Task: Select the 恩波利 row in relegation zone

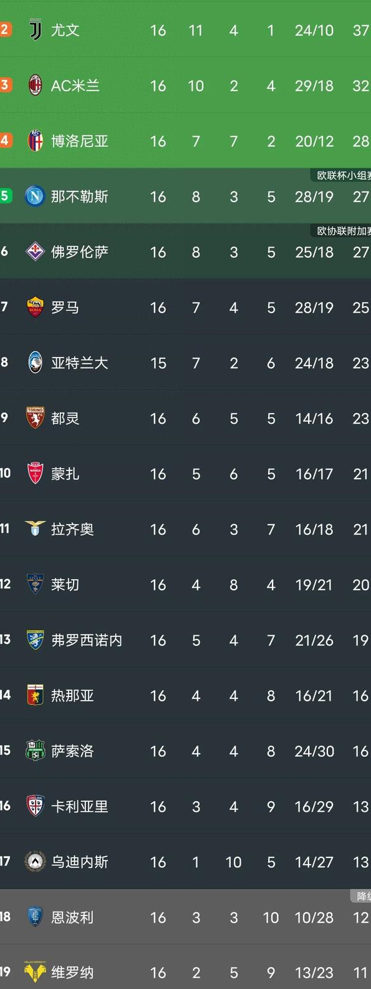Action: pos(185,917)
